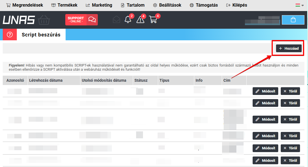Click Módosít in the fourth row

pos(265,136)
